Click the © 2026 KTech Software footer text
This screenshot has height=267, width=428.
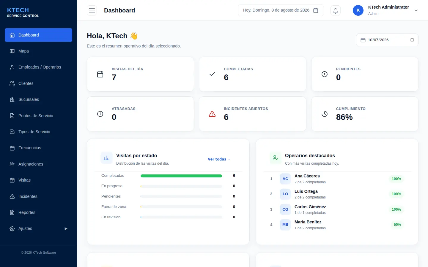pyautogui.click(x=38, y=252)
